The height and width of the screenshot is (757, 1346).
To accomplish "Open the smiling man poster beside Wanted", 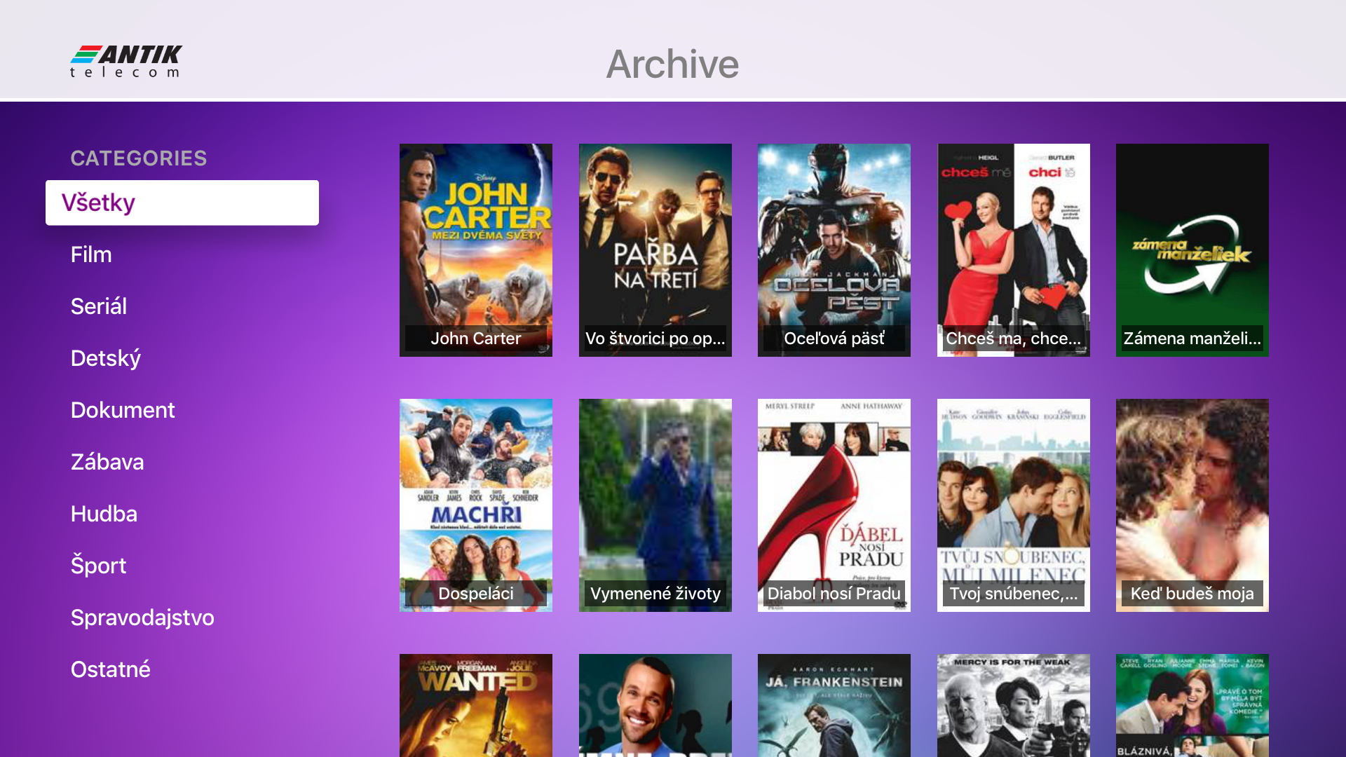I will point(655,705).
